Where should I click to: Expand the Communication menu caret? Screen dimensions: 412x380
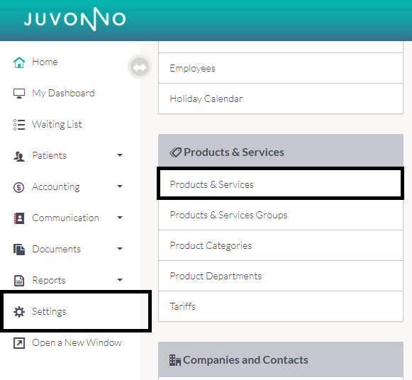120,218
